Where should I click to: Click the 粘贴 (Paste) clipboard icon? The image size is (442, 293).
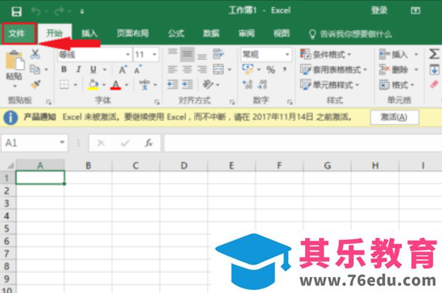tap(15, 60)
